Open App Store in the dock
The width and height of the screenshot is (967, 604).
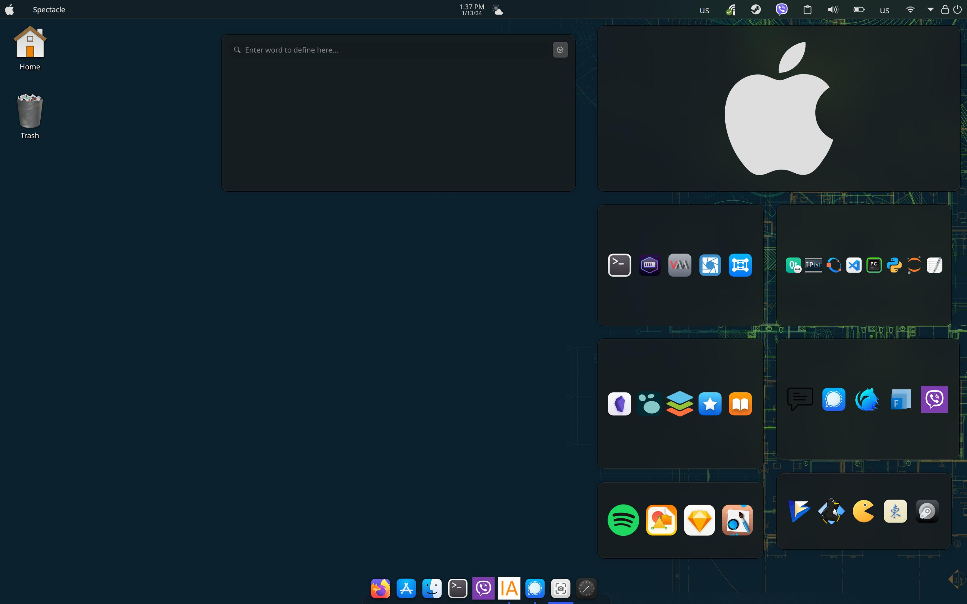pyautogui.click(x=406, y=588)
